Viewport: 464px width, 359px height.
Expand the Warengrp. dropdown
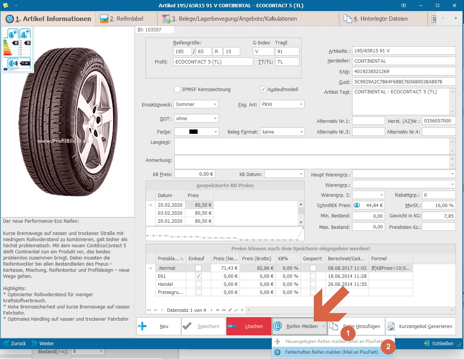coord(453,185)
